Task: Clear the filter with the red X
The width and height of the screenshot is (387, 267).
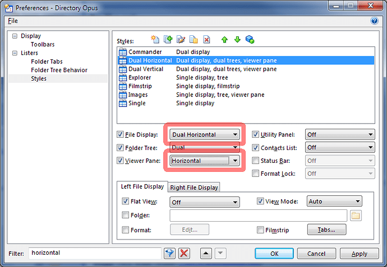Action: tap(183, 254)
